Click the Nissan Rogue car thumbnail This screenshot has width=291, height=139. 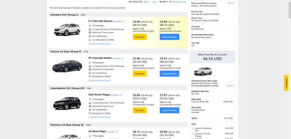[x=67, y=103]
